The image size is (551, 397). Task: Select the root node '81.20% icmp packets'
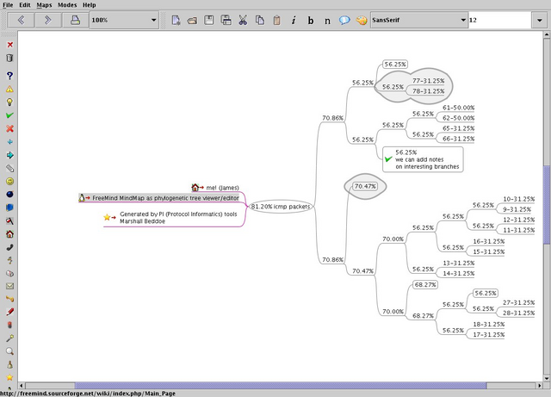(x=281, y=207)
